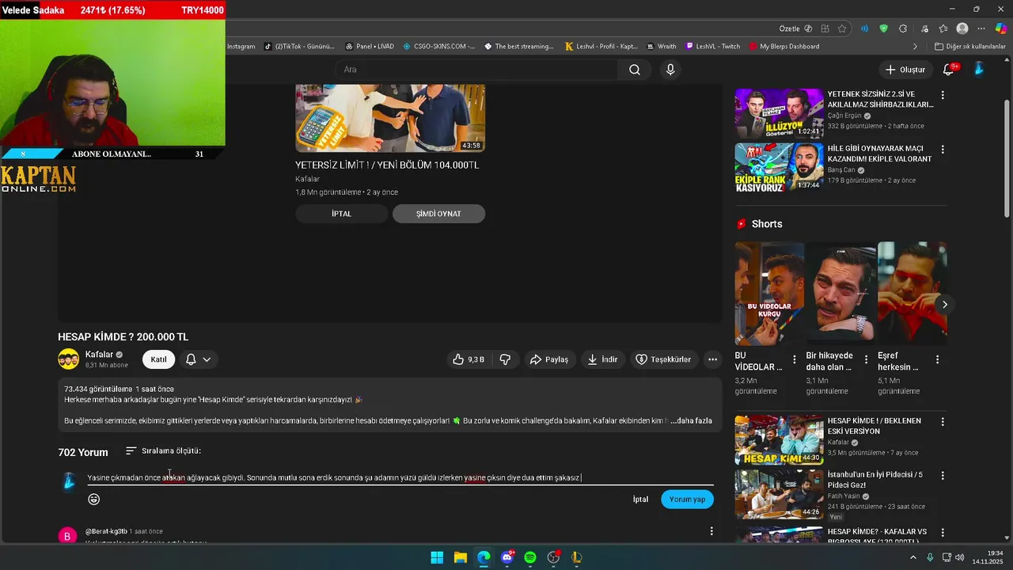Expand bookmarks bar overflow chevron
The width and height of the screenshot is (1013, 570).
916,47
